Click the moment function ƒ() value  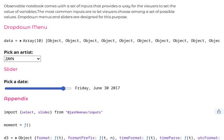[27, 125]
